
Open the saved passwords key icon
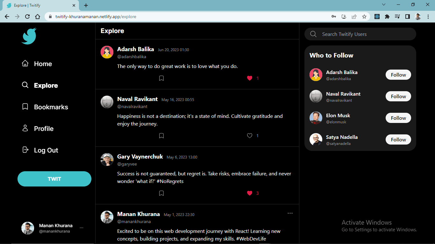[334, 17]
